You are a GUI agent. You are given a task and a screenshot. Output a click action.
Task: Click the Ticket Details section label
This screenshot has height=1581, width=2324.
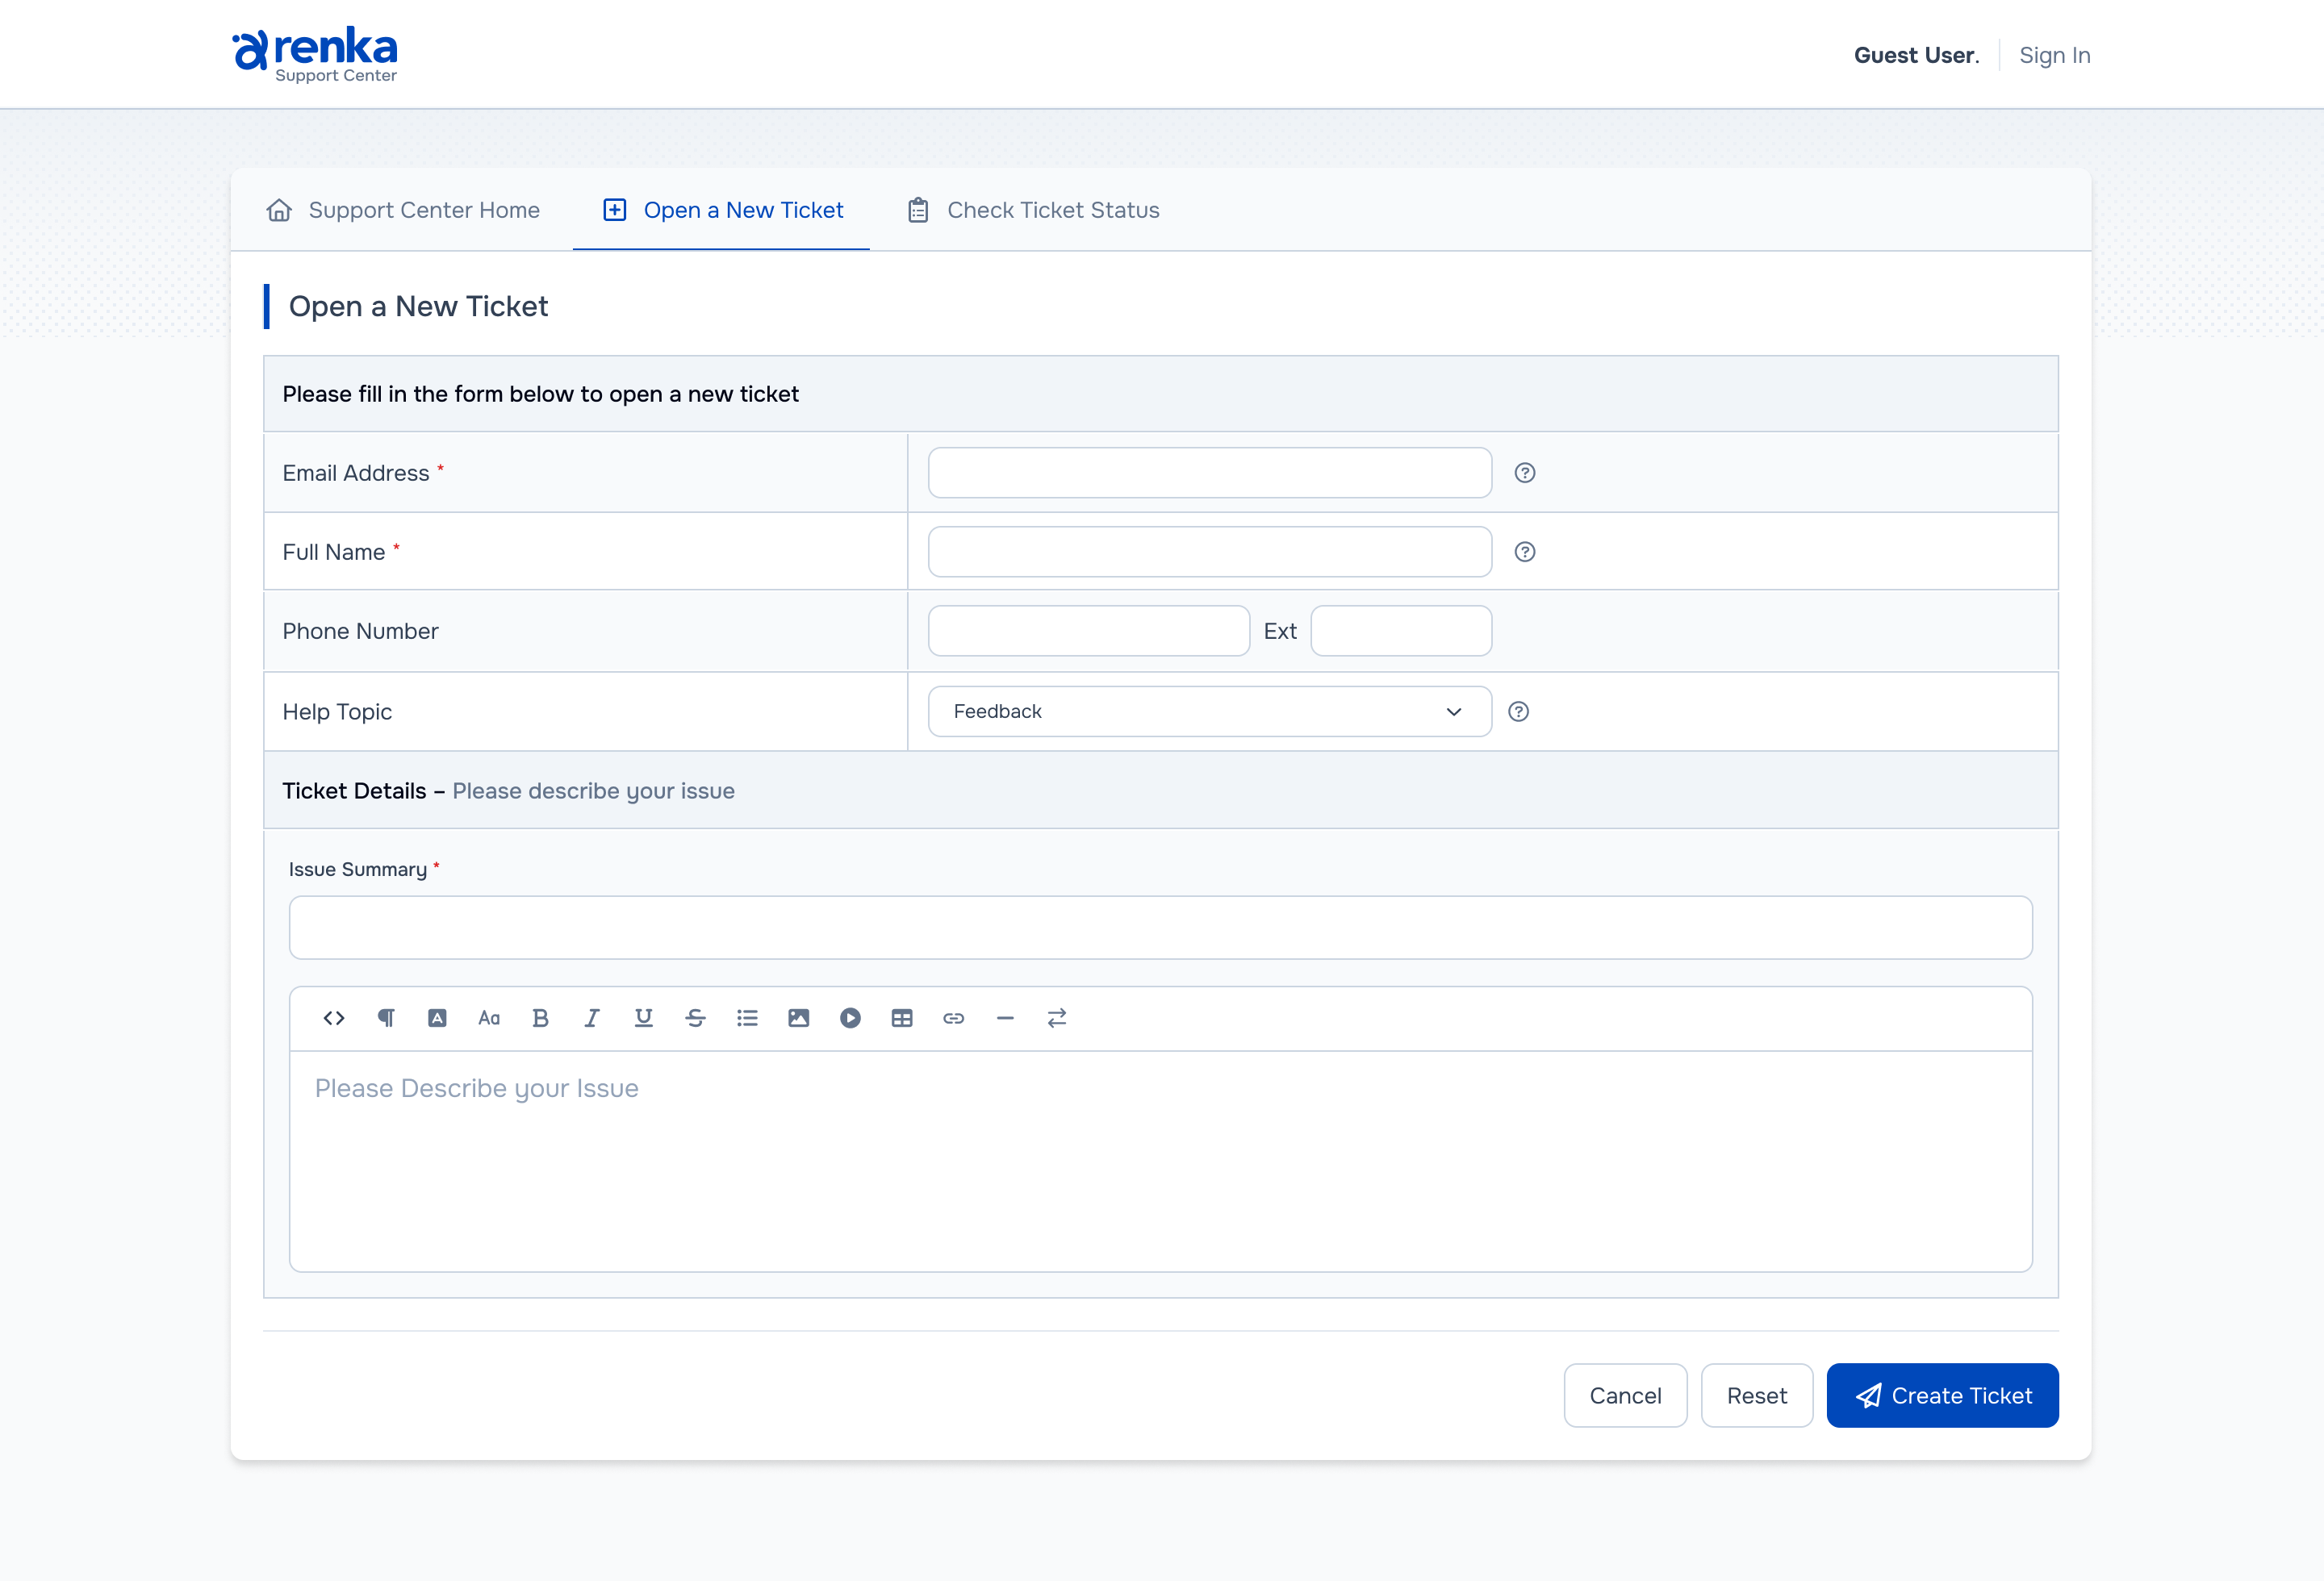[354, 791]
